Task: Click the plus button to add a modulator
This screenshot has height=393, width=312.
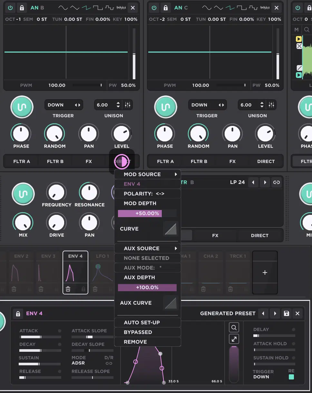Action: click(x=265, y=273)
